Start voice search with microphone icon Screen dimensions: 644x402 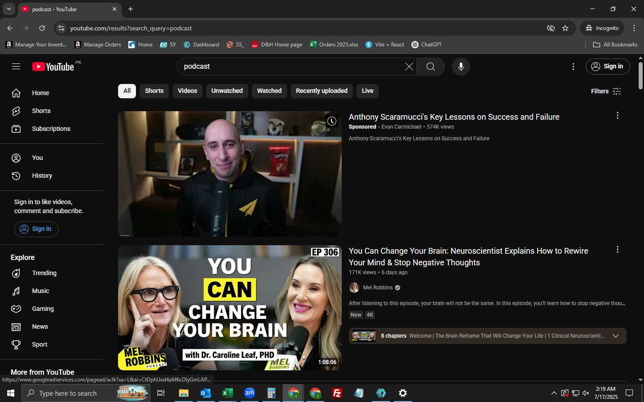point(461,67)
